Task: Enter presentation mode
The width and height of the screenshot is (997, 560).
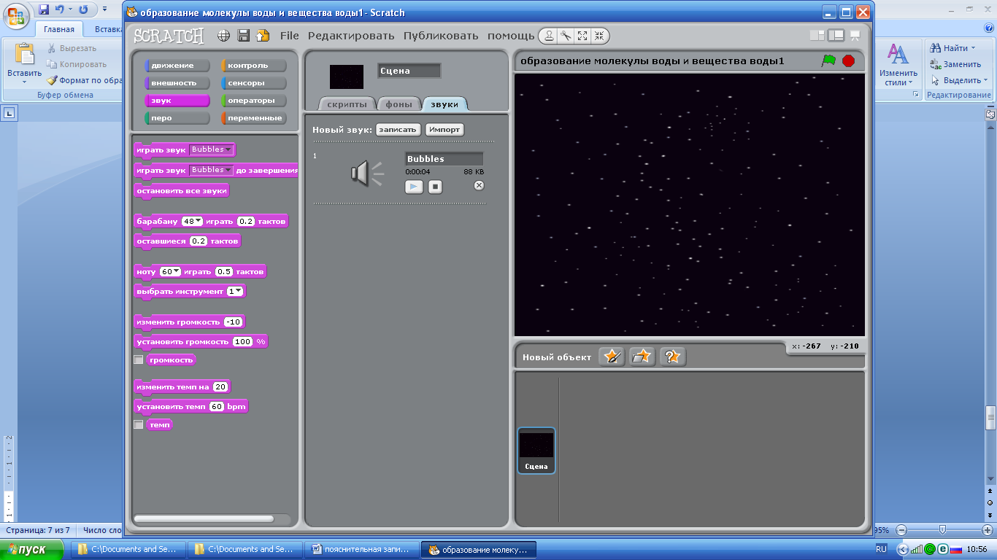Action: (855, 35)
